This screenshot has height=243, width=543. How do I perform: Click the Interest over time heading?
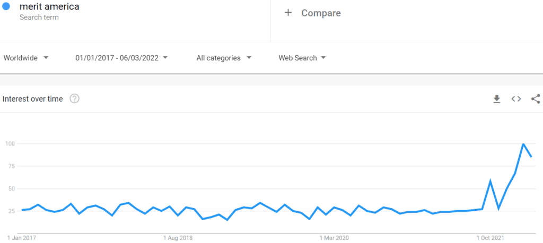click(x=32, y=99)
